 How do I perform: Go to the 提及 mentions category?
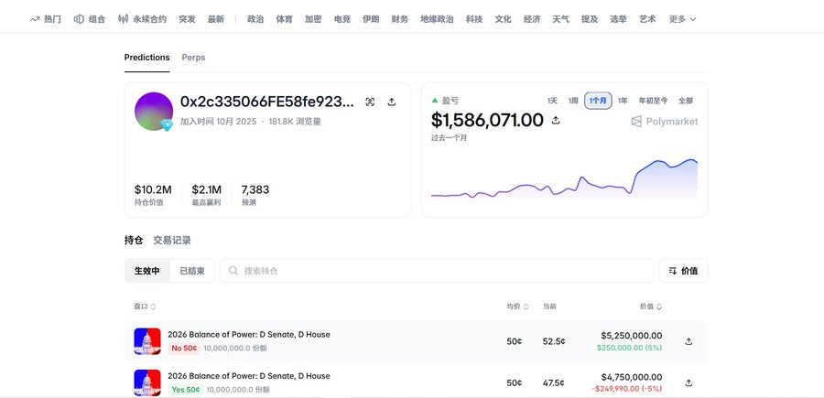pyautogui.click(x=590, y=19)
